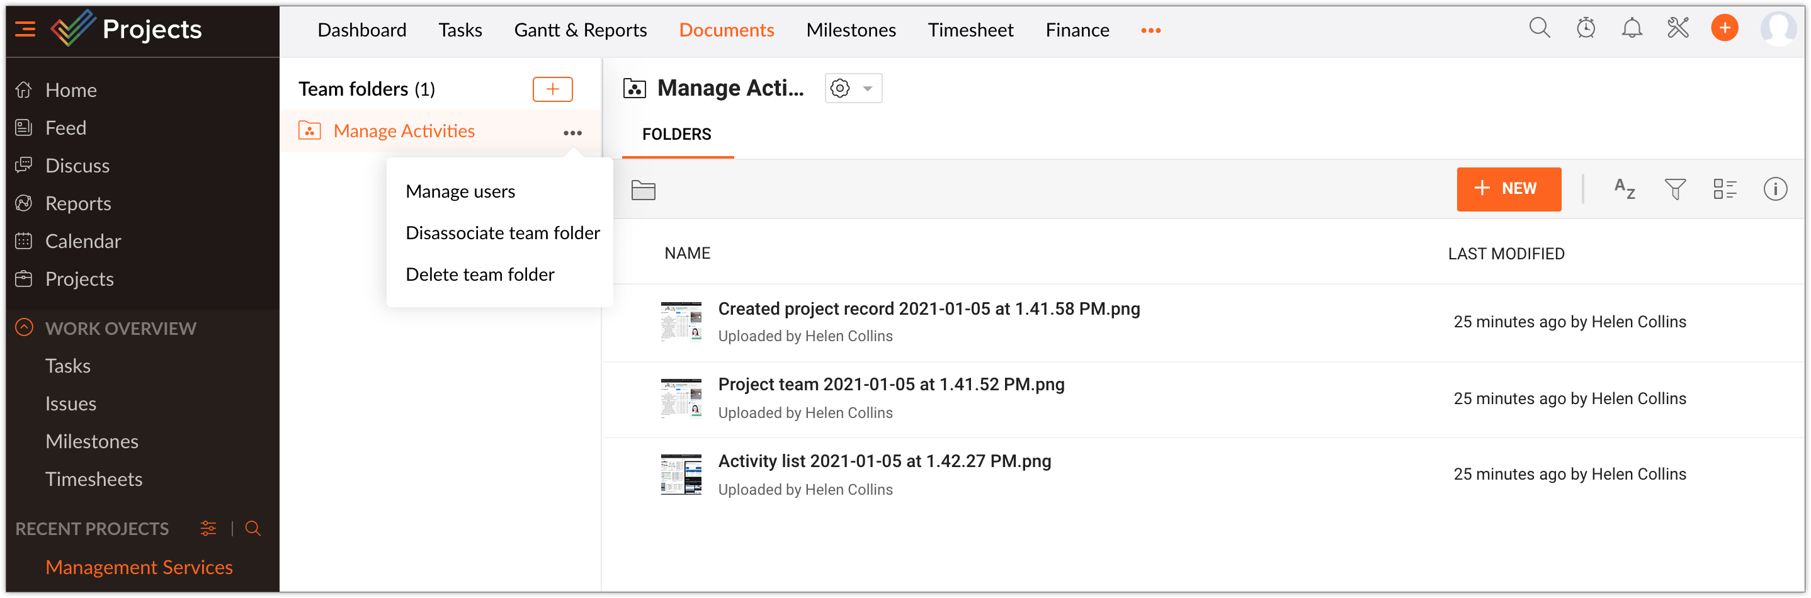Show folder info panel icon
Image resolution: width=1811 pixels, height=598 pixels.
pyautogui.click(x=1774, y=189)
